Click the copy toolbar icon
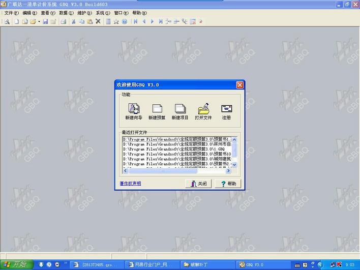The width and height of the screenshot is (360, 270). click(x=82, y=21)
